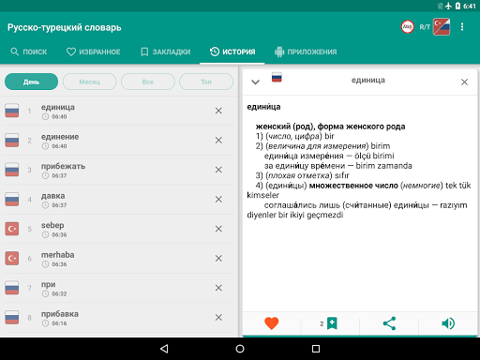This screenshot has width=480, height=360.
Task: Go to the Закладки tab
Action: pos(166,52)
